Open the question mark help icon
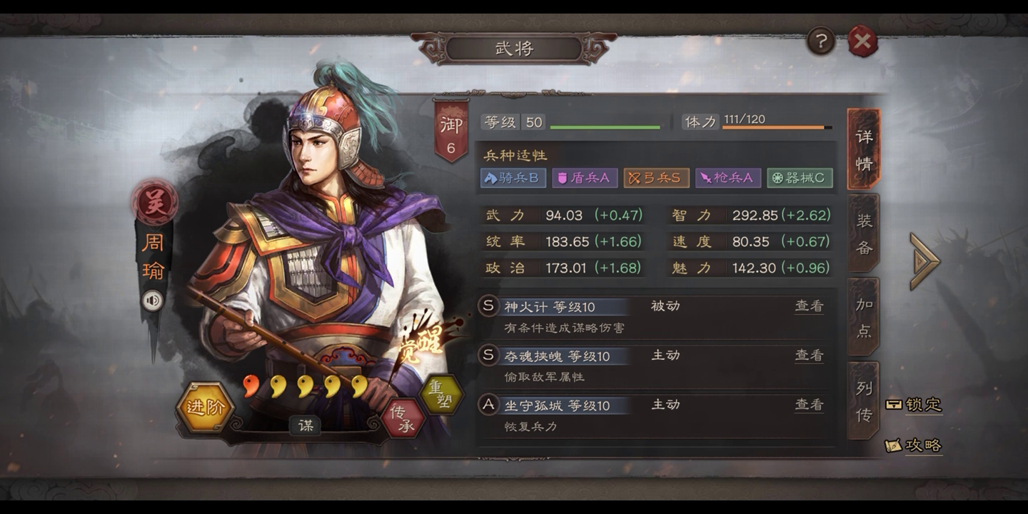The width and height of the screenshot is (1028, 514). click(x=821, y=41)
